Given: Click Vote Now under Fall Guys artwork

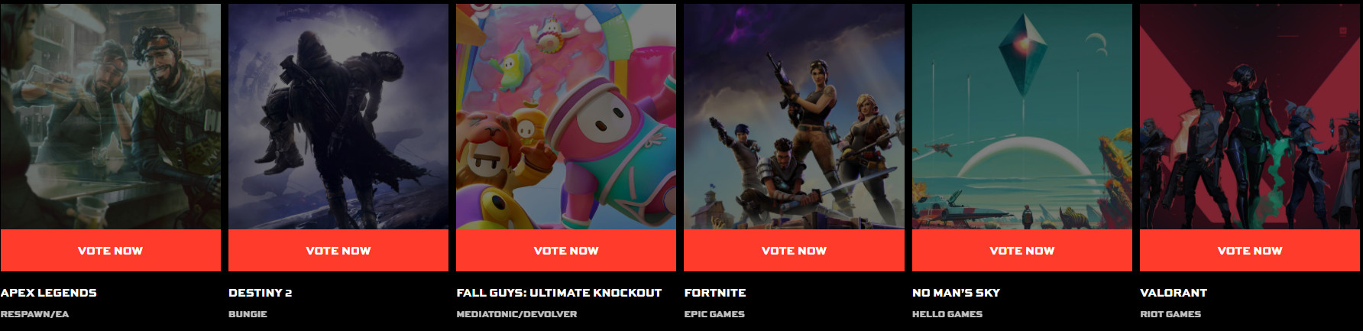Looking at the screenshot, I should (566, 250).
